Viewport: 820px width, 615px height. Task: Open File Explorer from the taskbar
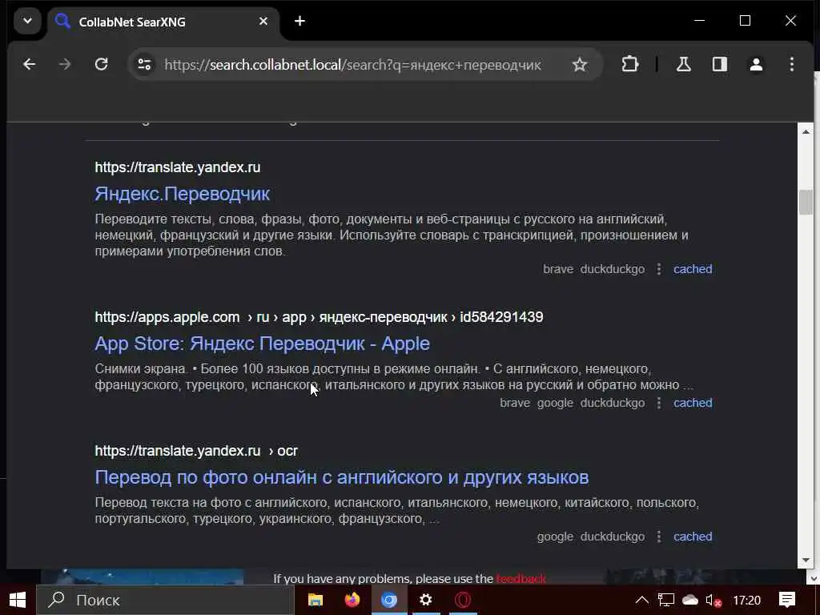tap(316, 600)
